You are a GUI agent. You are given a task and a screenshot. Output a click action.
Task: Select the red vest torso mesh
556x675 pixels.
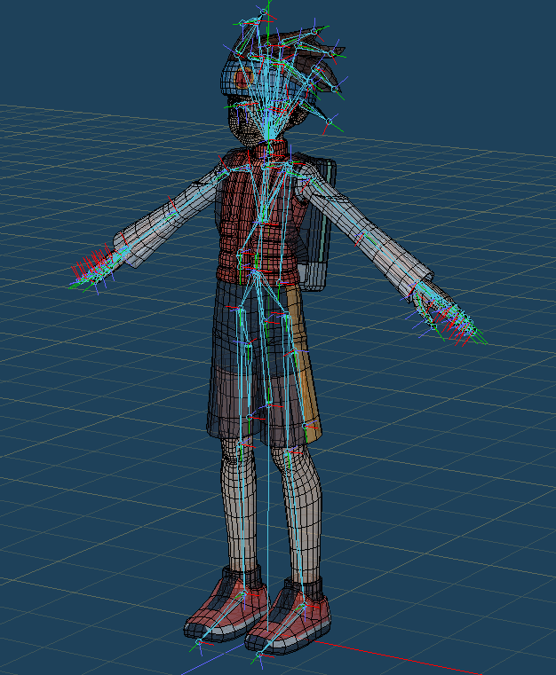tap(258, 217)
